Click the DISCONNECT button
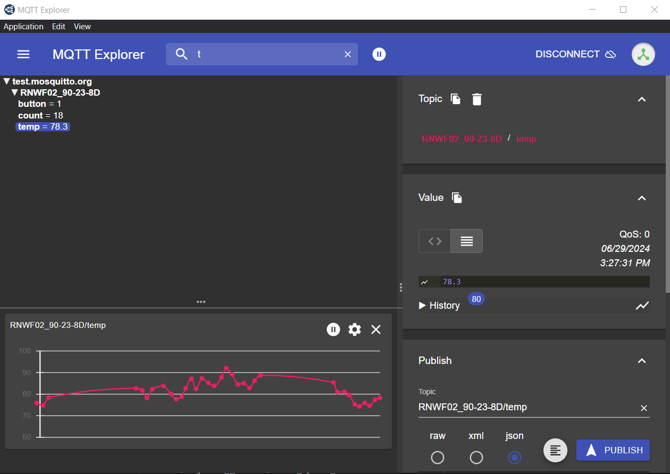The height and width of the screenshot is (474, 670). (576, 54)
